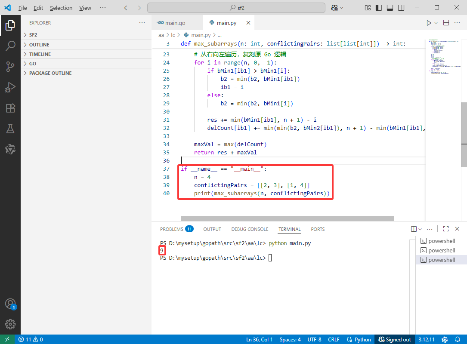
Task: Click the sf2 command center search box
Action: click(x=236, y=8)
